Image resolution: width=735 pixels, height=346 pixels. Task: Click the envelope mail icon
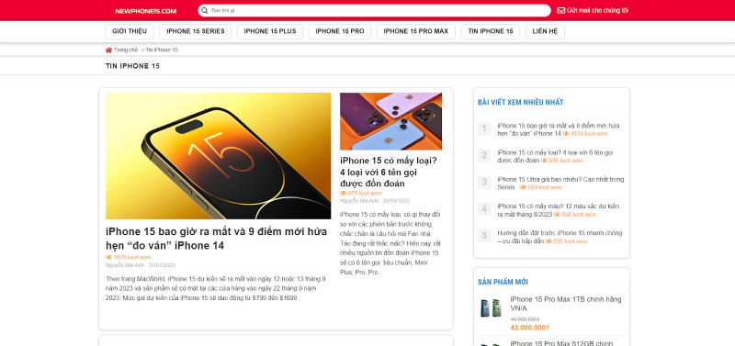[x=560, y=10]
